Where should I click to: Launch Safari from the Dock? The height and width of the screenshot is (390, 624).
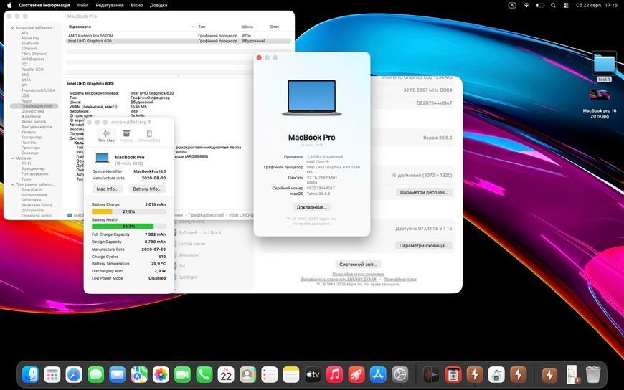(x=74, y=374)
